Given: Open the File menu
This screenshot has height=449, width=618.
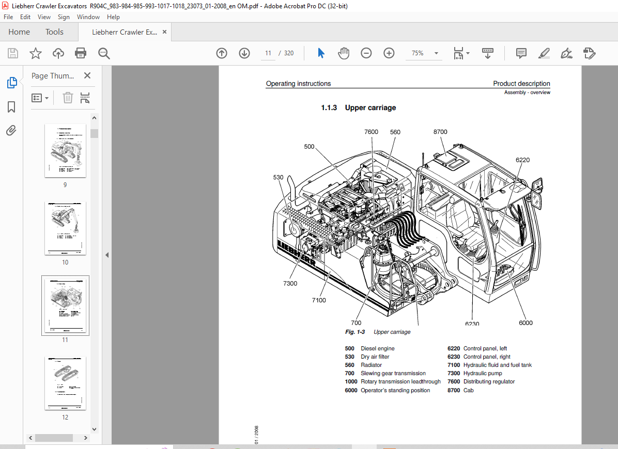Looking at the screenshot, I should (x=8, y=17).
